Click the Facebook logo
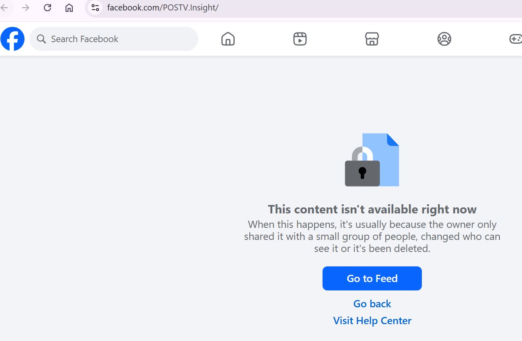Viewport: 522px width, 341px height. pos(12,39)
